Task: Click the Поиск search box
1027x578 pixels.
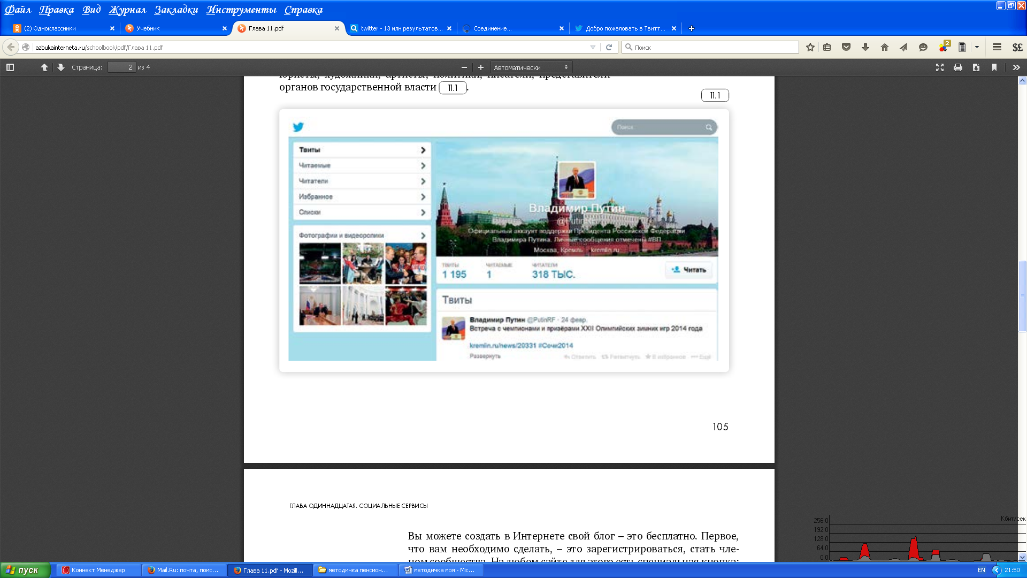Action: 710,47
